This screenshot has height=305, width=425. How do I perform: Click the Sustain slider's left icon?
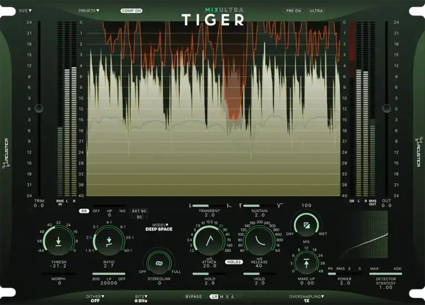pos(240,206)
